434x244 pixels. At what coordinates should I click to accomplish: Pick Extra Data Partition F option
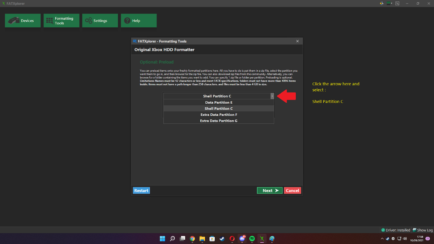click(x=219, y=115)
